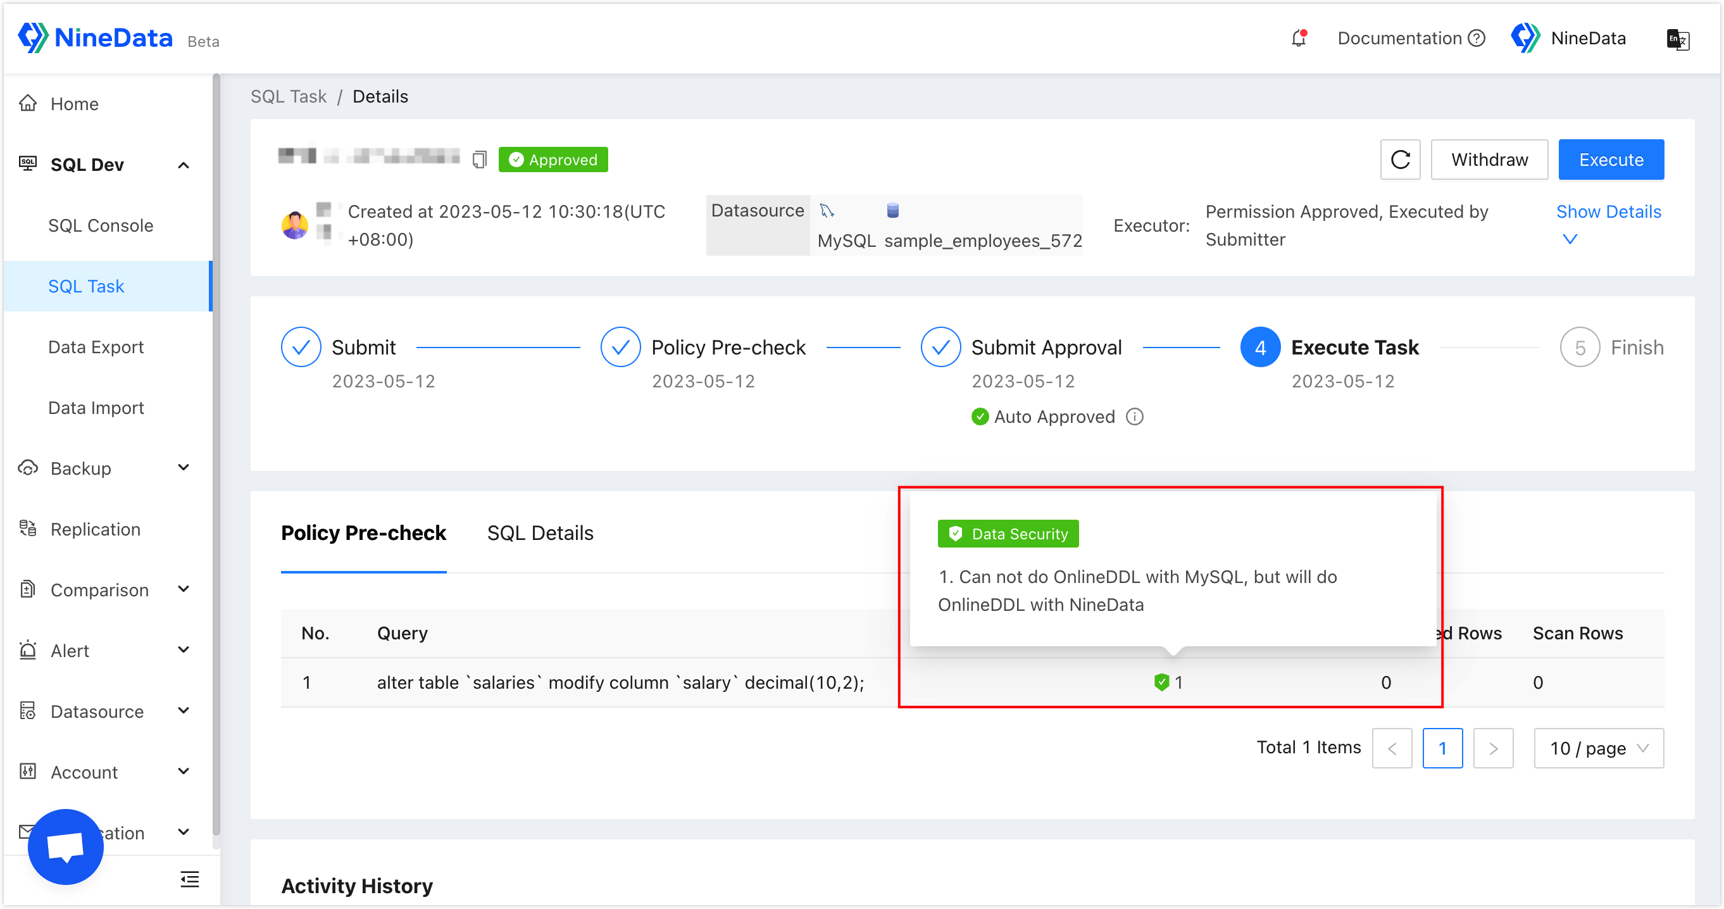Screen dimensions: 1724x909
Task: Click the Withdraw button
Action: (1489, 160)
